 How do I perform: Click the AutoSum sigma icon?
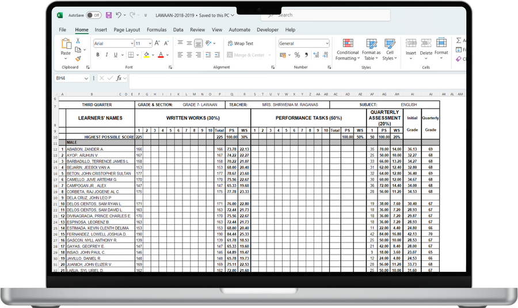click(459, 40)
